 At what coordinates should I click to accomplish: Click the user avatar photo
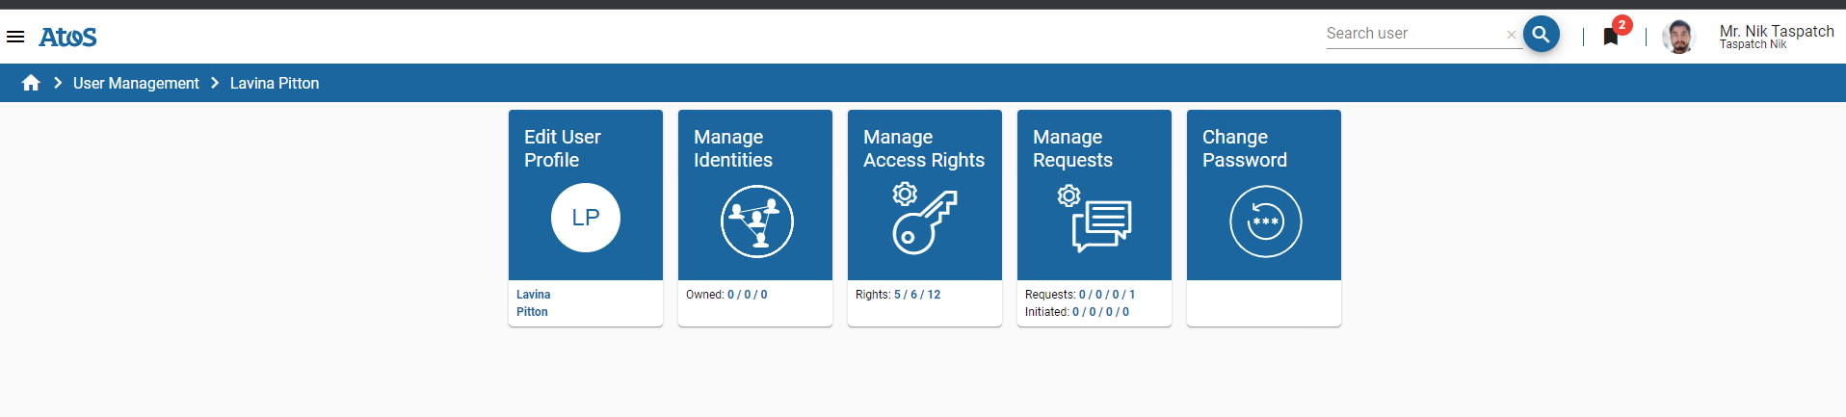[x=1679, y=37]
